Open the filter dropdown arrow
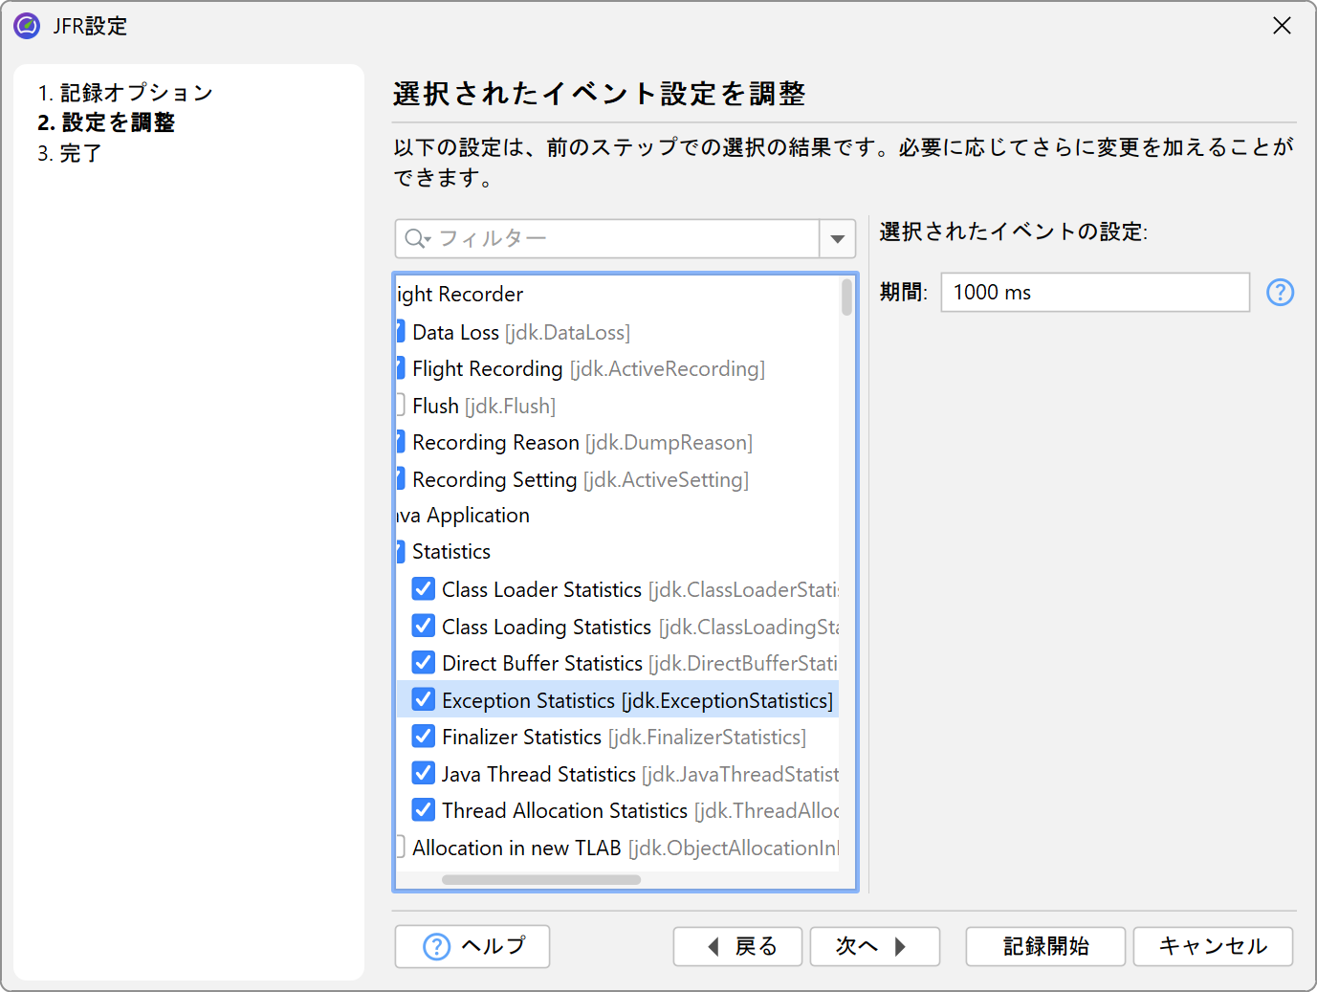Image resolution: width=1317 pixels, height=992 pixels. [x=837, y=239]
